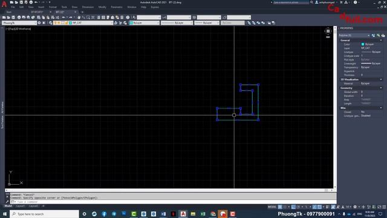387x218 pixels.
Task: Open the status bar Customization menu icon
Action: (x=384, y=207)
